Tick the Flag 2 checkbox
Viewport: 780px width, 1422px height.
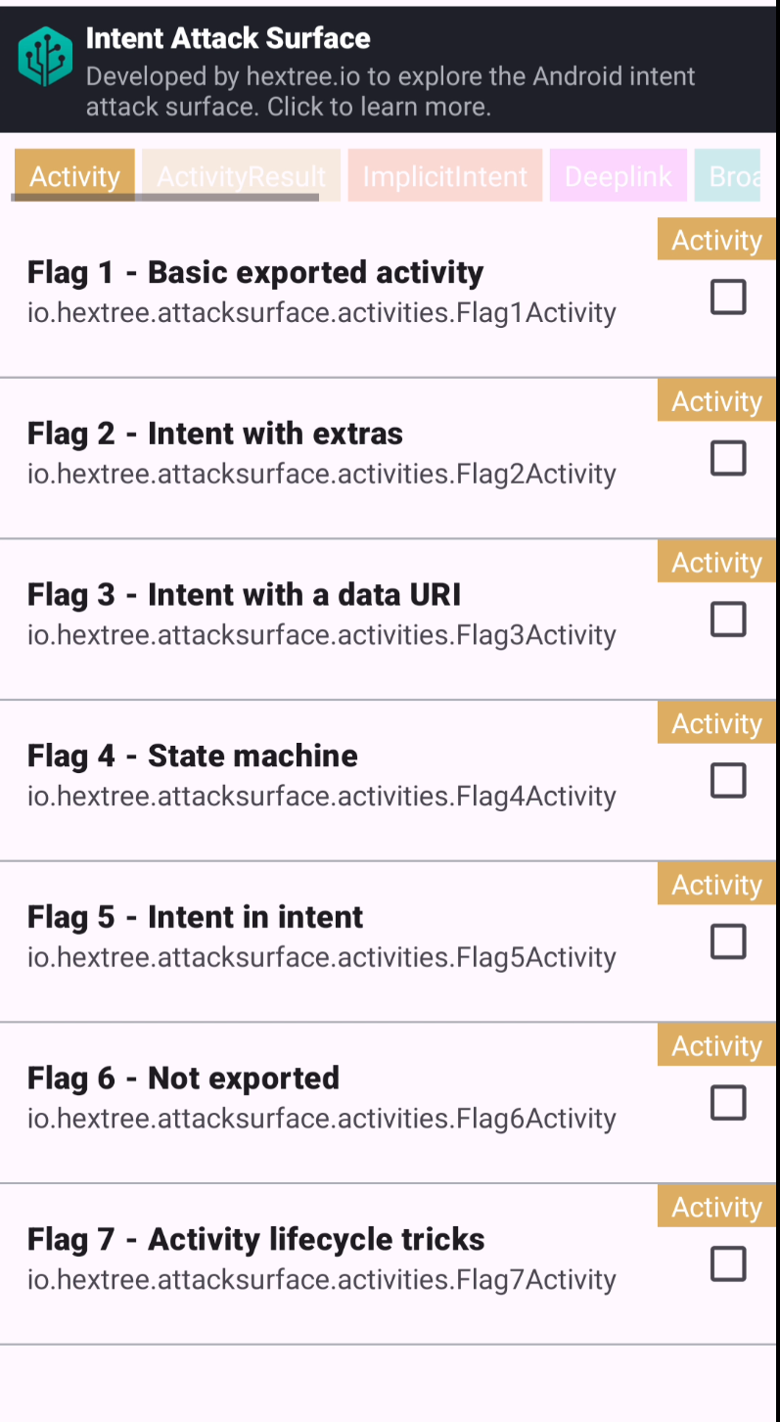coord(728,458)
